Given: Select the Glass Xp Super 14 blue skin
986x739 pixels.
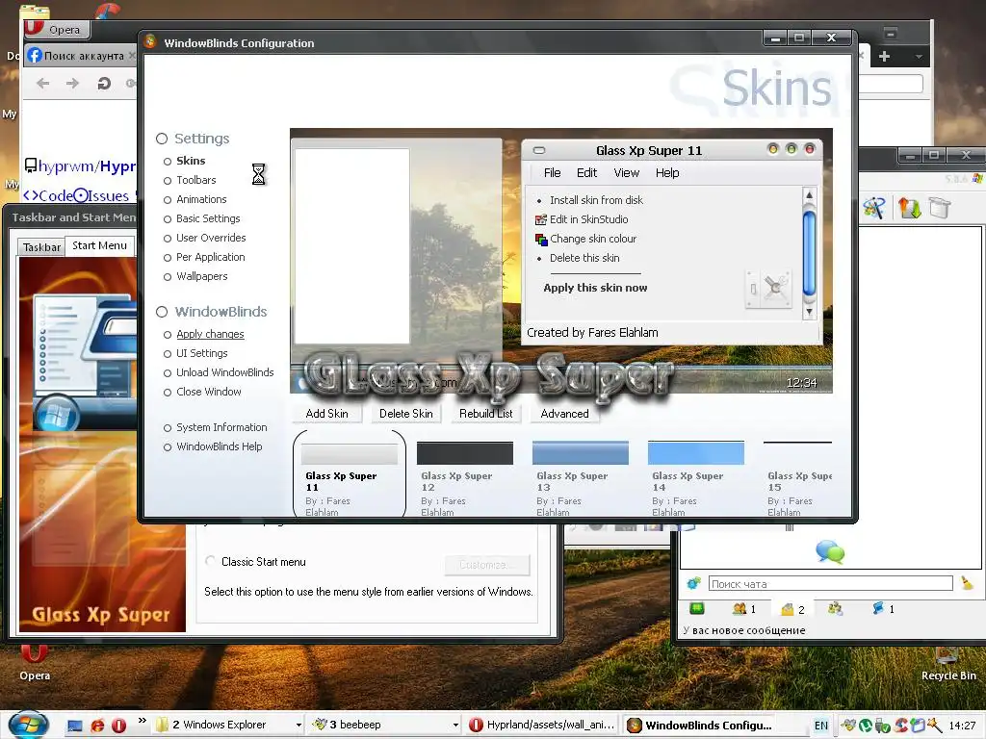Looking at the screenshot, I should (x=695, y=477).
